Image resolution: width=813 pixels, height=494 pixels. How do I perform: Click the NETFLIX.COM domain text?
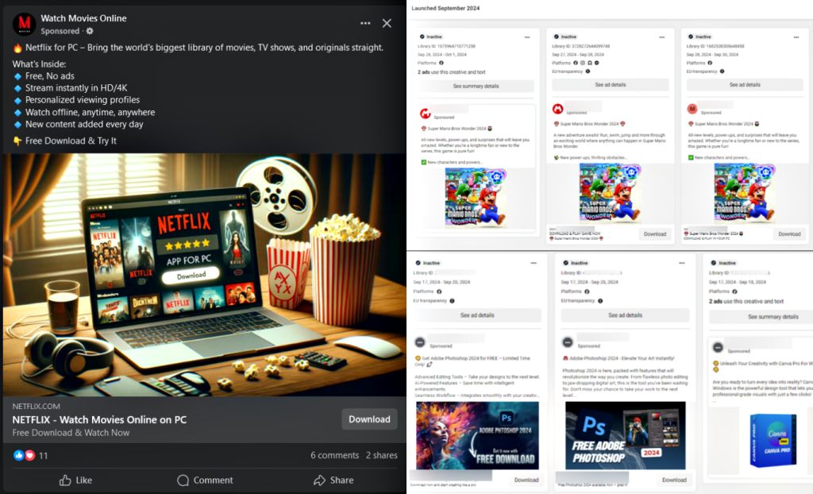[x=37, y=407]
